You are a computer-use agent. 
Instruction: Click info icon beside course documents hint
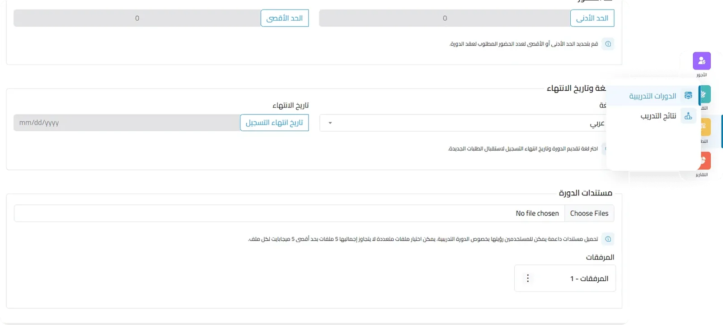(608, 239)
